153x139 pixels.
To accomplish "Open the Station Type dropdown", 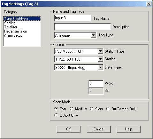I will click(100, 51).
